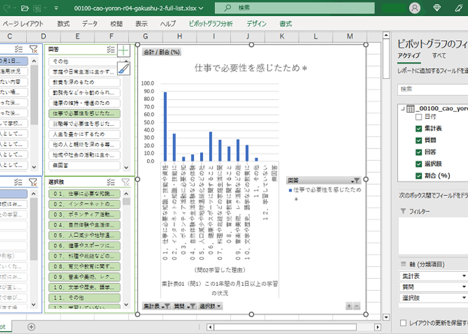The width and height of the screenshot is (468, 334).
Task: Uncheck the 選択肢 field checkbox
Action: 419,164
